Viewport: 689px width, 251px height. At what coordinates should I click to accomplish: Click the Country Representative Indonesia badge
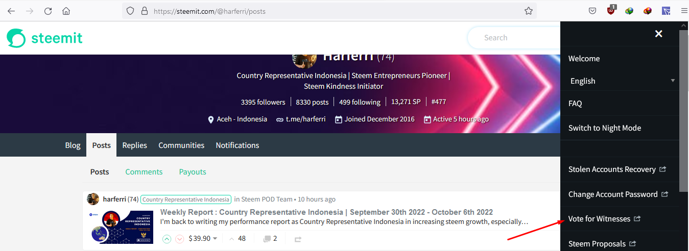pos(186,199)
